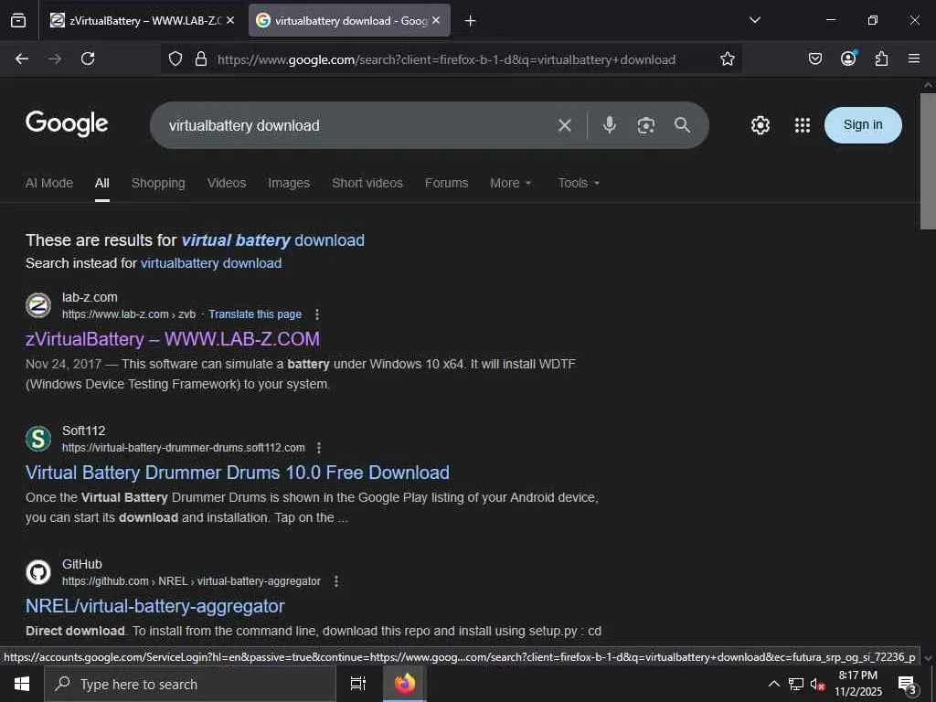List all tabs dropdown arrow

click(x=754, y=20)
